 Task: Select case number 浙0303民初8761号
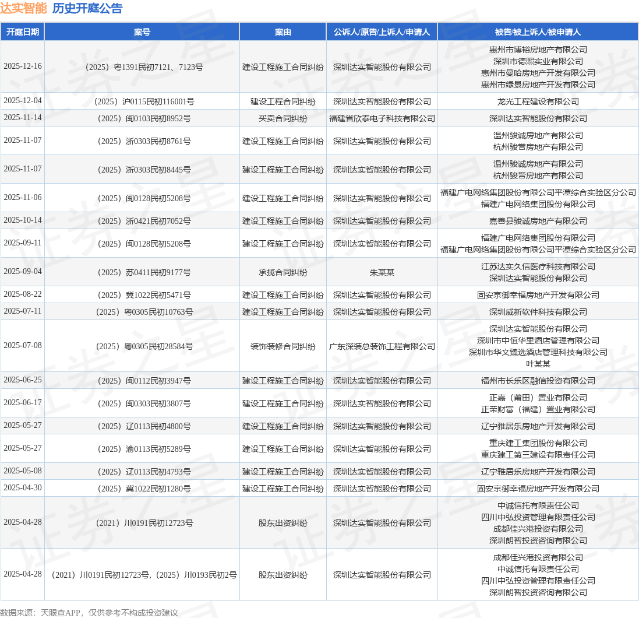coord(144,141)
